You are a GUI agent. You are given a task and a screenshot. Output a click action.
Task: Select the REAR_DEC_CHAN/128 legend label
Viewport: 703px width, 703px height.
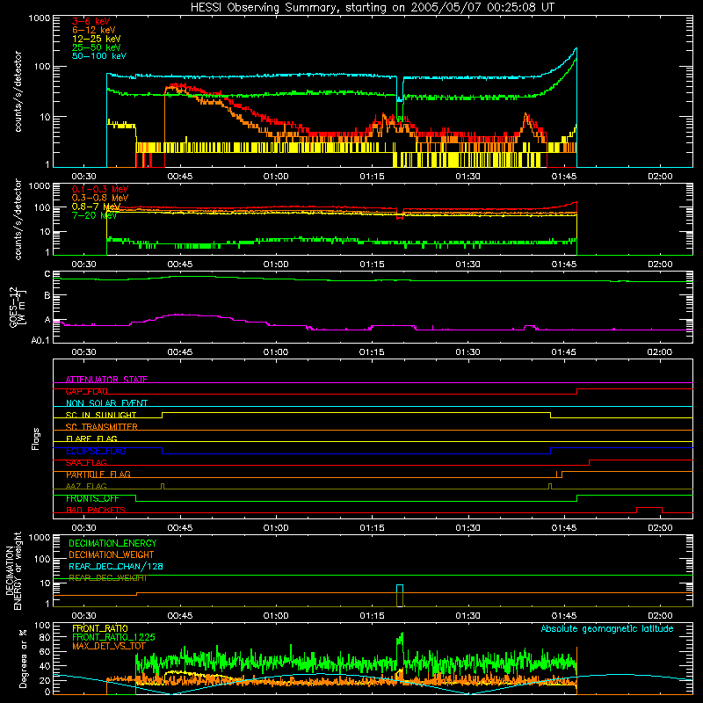coord(116,566)
